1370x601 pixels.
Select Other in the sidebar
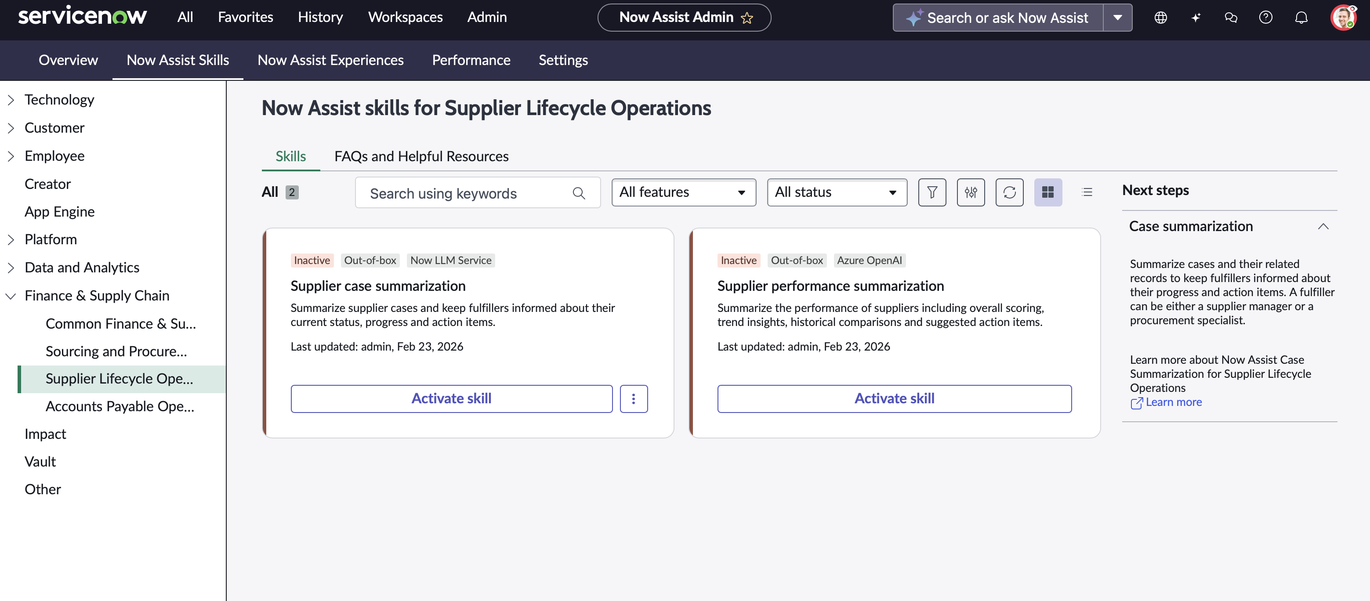point(43,489)
